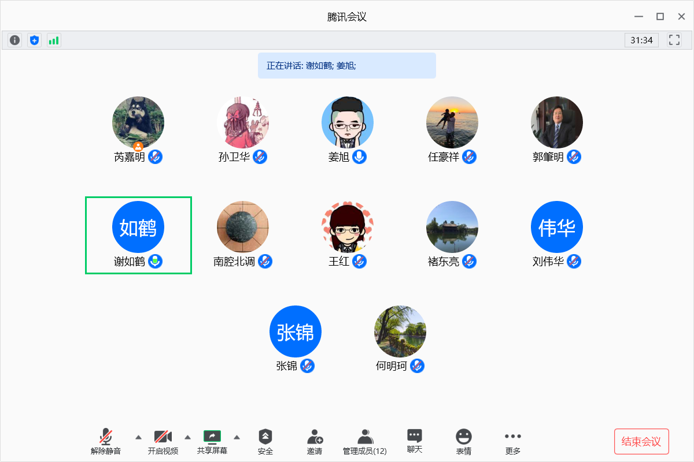Check the green network signal icon
Image resolution: width=694 pixels, height=462 pixels.
click(54, 40)
